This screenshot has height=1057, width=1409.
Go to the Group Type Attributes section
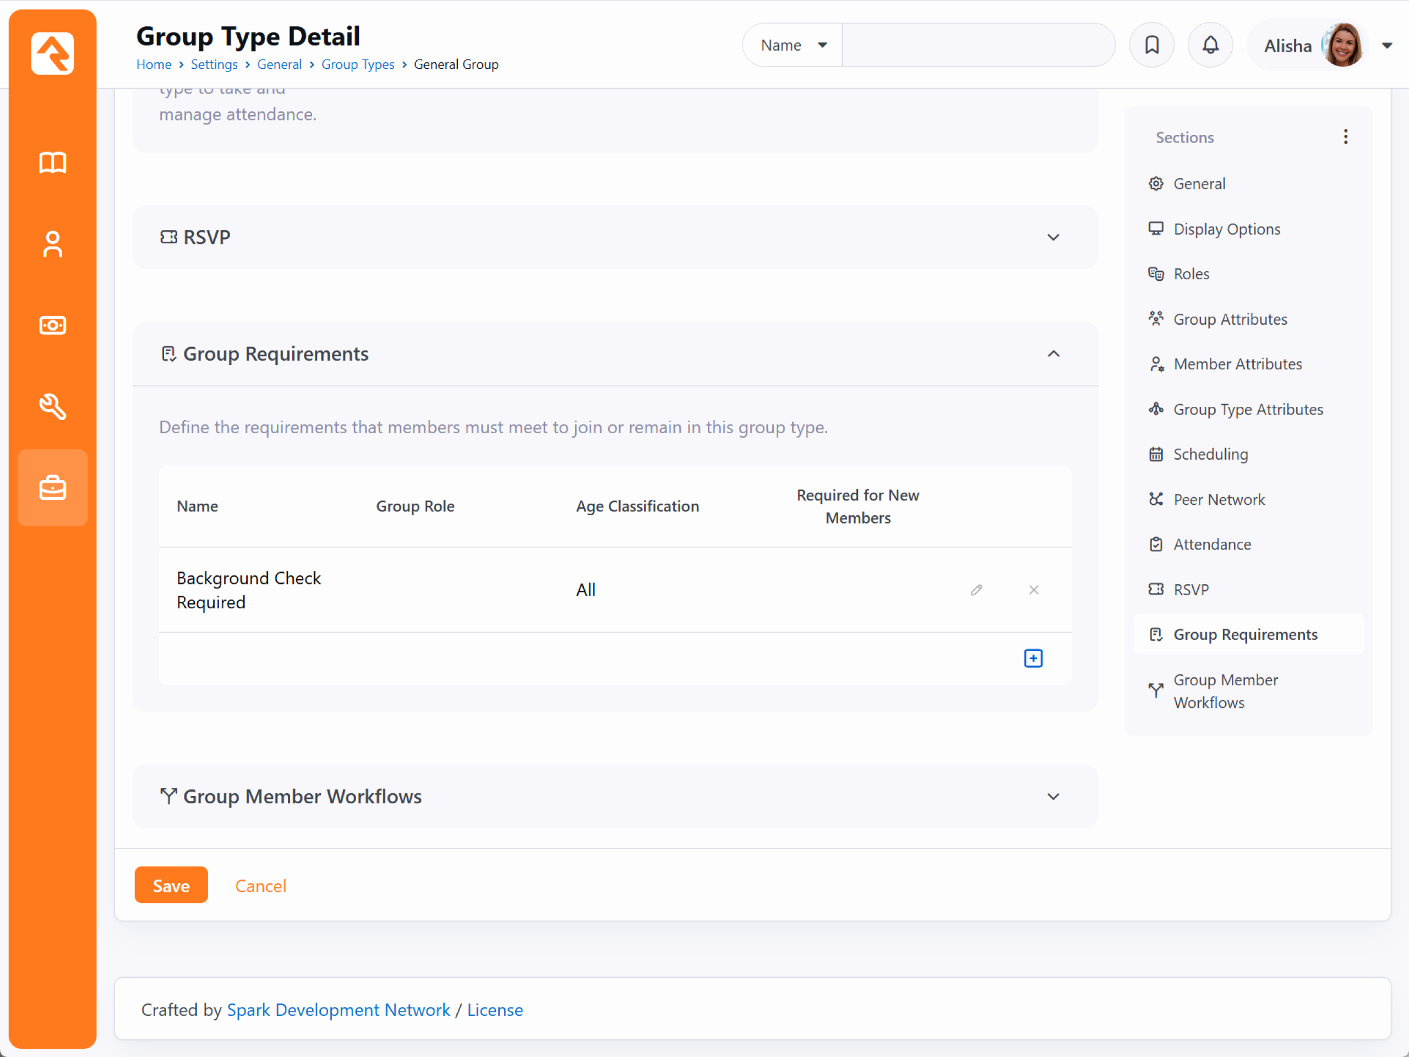pyautogui.click(x=1247, y=409)
